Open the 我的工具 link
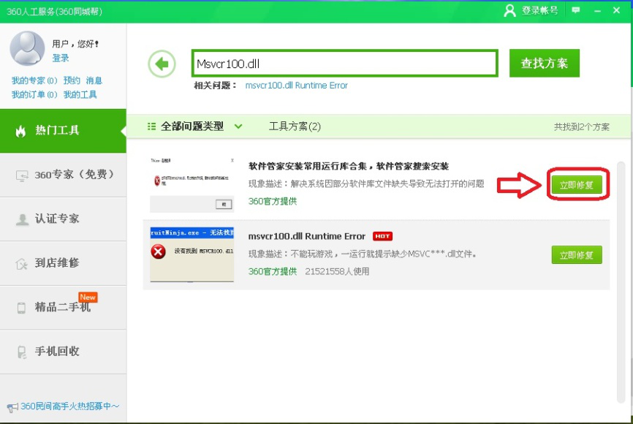633x424 pixels. tap(80, 94)
